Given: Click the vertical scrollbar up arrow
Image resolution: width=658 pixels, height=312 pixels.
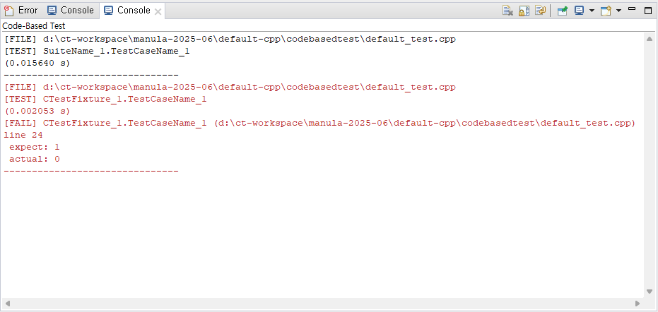Looking at the screenshot, I should point(650,39).
